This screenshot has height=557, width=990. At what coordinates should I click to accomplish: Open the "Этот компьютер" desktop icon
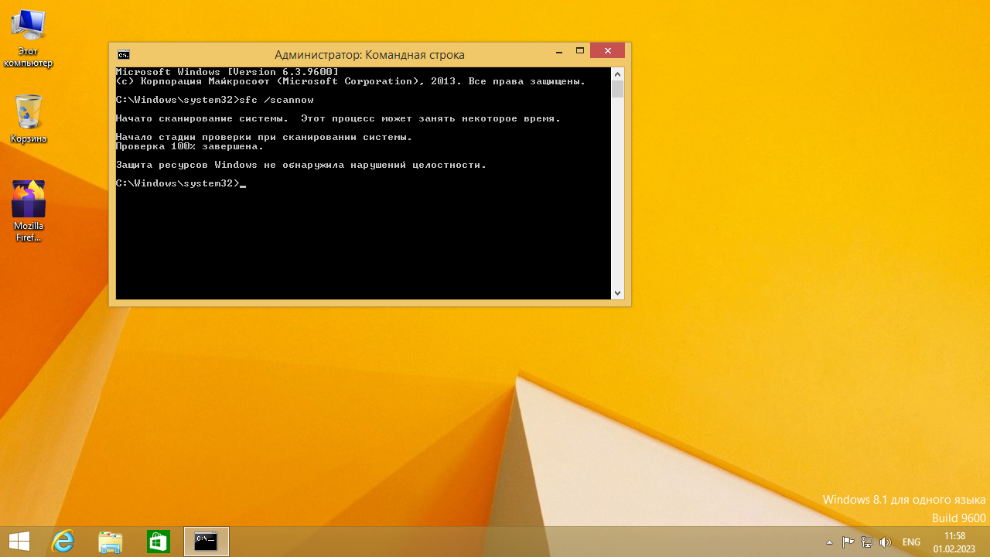28,37
